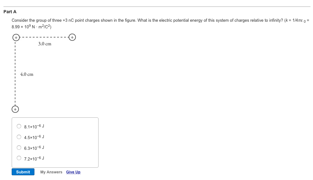Click the 3.0 cm distance label

pos(45,44)
